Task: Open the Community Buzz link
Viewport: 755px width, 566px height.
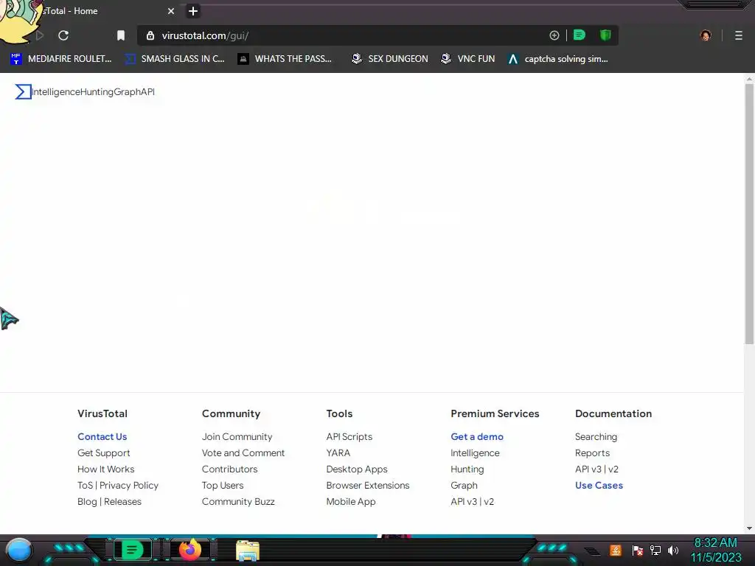Action: coord(238,501)
